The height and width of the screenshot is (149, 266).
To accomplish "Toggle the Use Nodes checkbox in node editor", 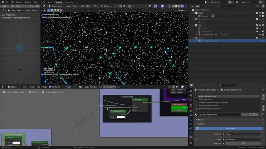I will coord(50,87).
